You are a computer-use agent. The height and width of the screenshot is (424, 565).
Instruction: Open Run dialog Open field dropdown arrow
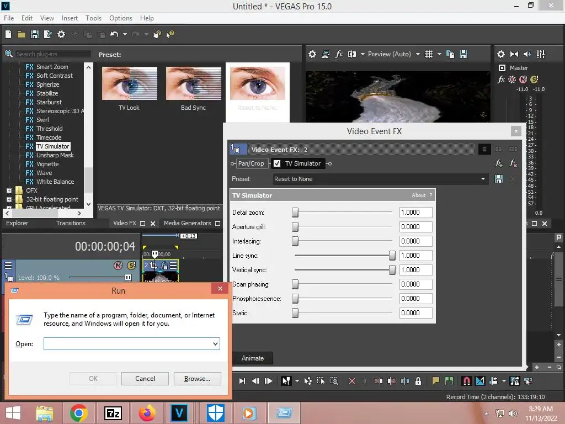click(215, 343)
